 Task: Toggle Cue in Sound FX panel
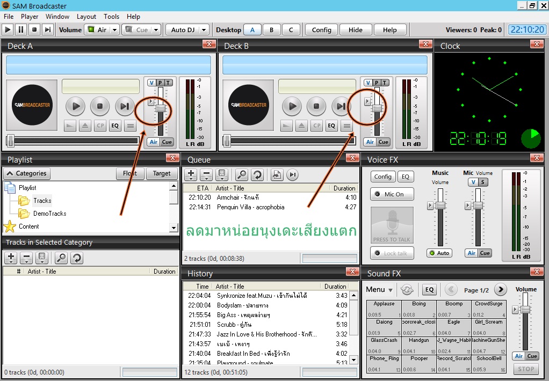pyautogui.click(x=532, y=356)
